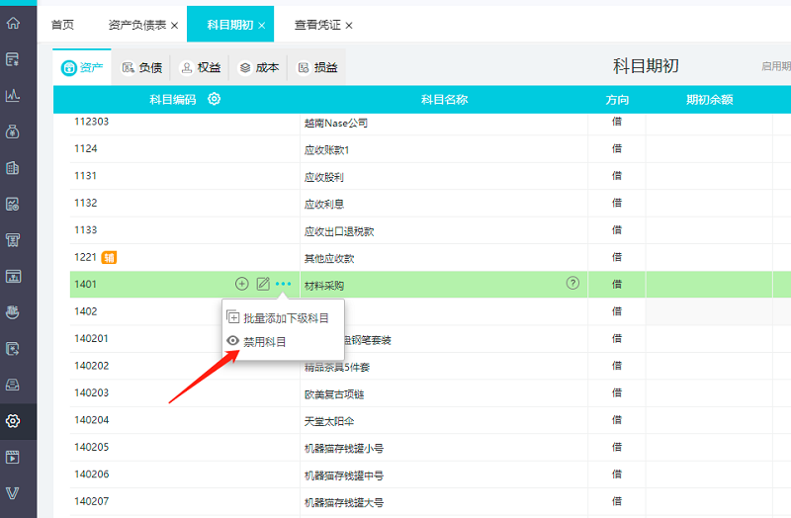Screen dimensions: 791x518
Task: Click account name 机器猫存钱罐小号
Action: click(x=343, y=449)
